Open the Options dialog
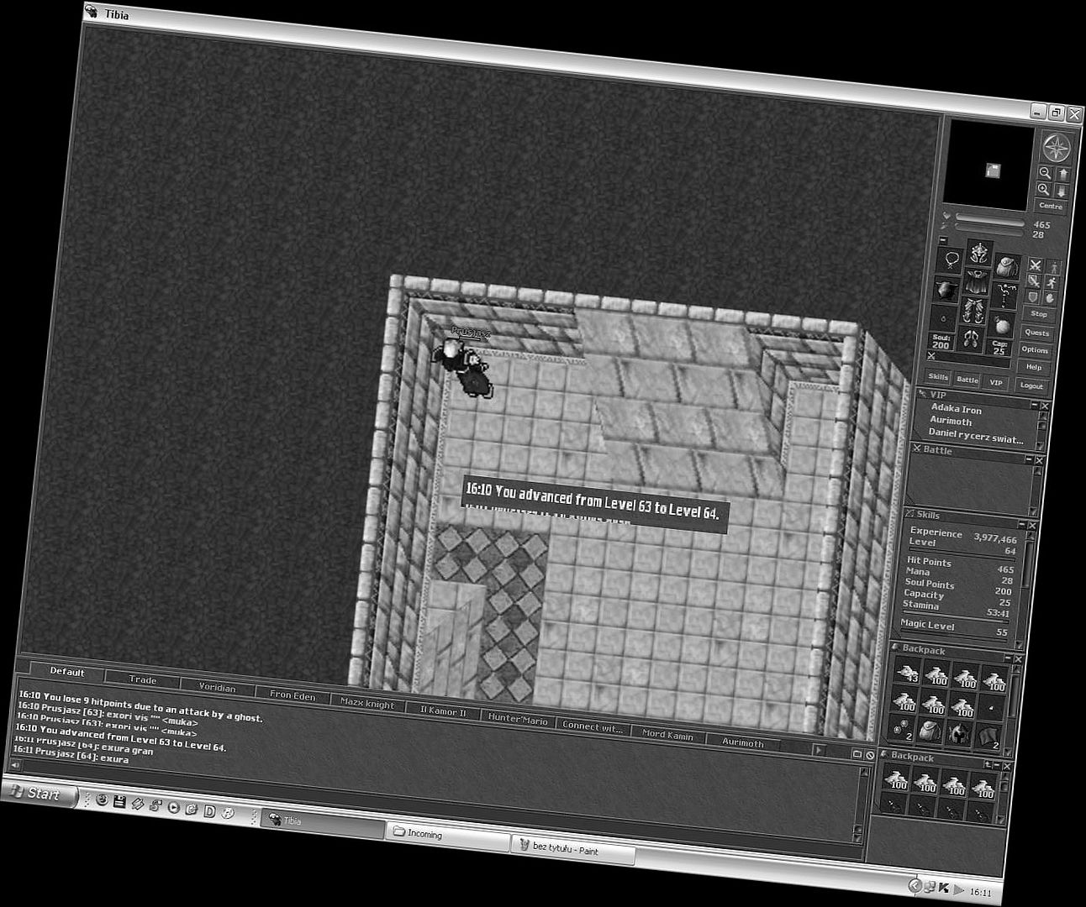This screenshot has width=1086, height=907. click(x=1035, y=350)
